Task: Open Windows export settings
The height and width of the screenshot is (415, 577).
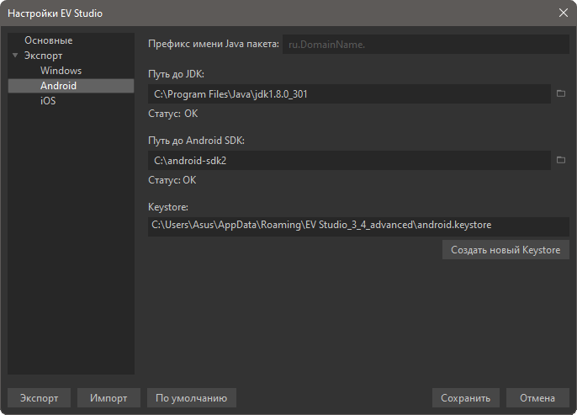Action: pyautogui.click(x=61, y=71)
